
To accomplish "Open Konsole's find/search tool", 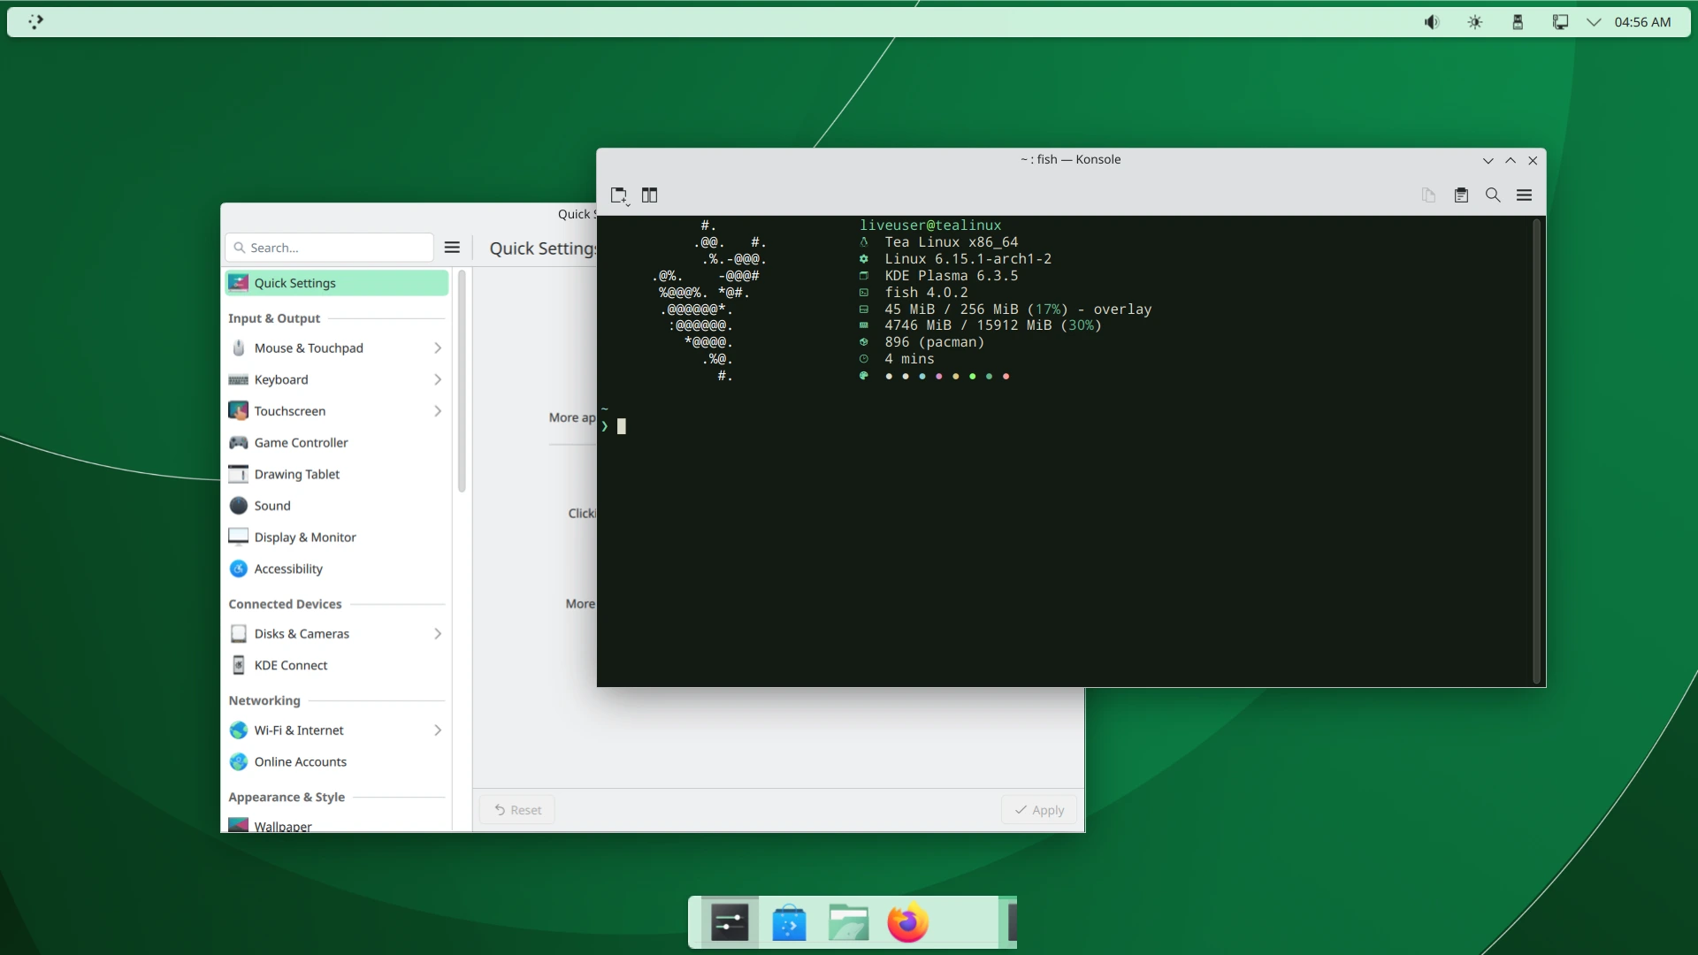I will [x=1493, y=195].
